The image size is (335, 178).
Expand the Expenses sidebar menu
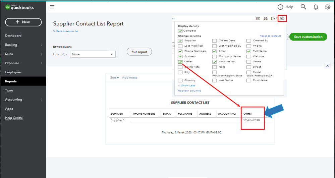click(x=23, y=63)
